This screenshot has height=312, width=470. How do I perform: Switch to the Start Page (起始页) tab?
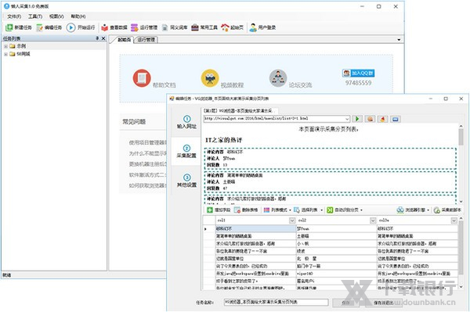click(123, 40)
